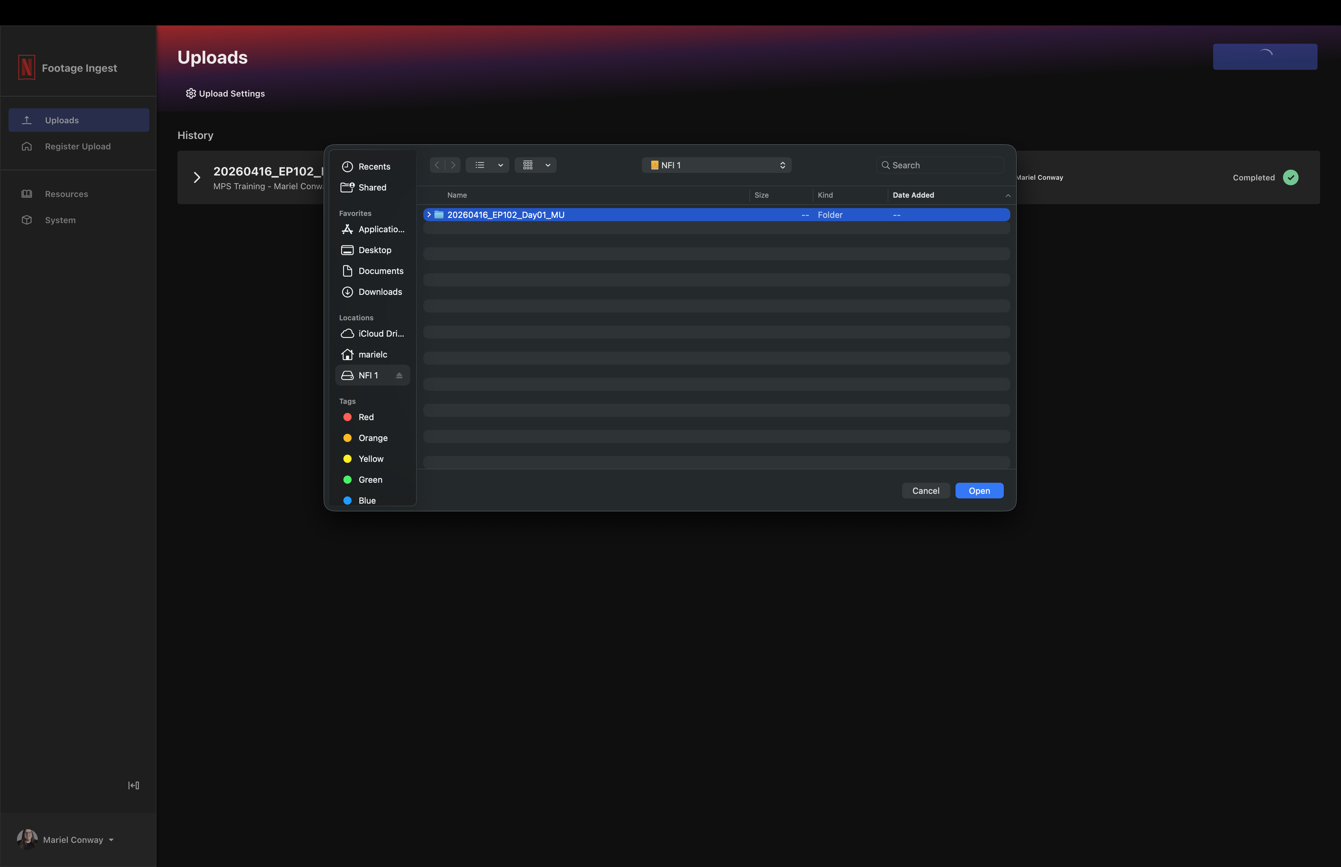Click Open in the file dialog
This screenshot has height=867, width=1341.
(979, 490)
